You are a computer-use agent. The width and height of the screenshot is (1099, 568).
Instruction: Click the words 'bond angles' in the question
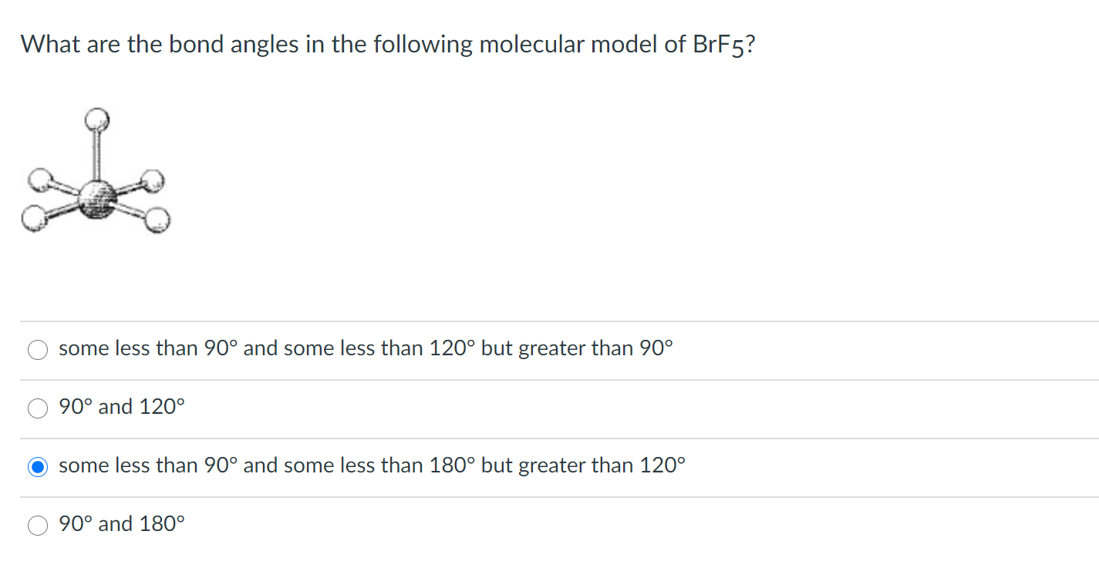[x=234, y=45]
